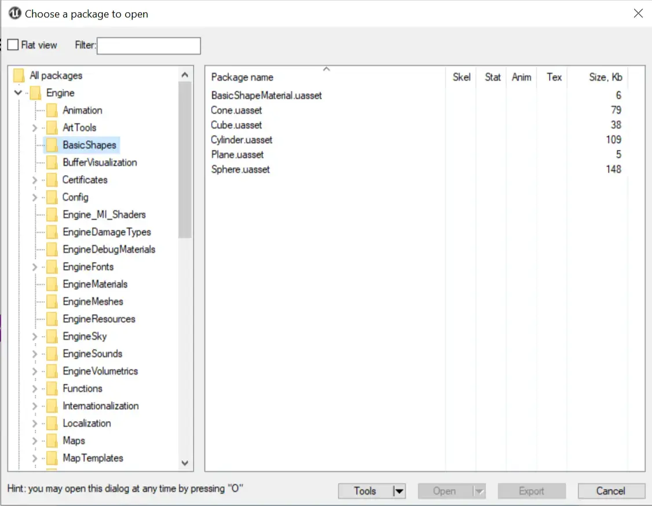Click the Animation folder icon
Screen dimensions: 652x506
(52, 110)
